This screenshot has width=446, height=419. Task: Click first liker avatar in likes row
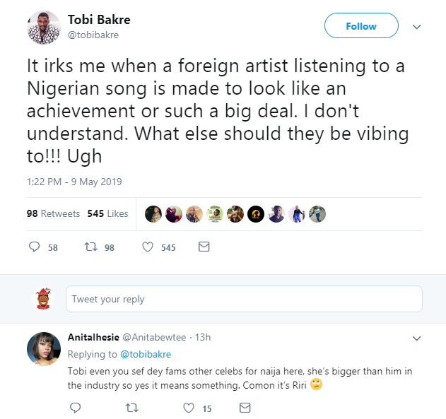pos(153,213)
